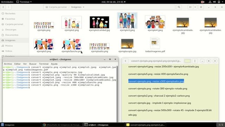
Task: Click 'convert ejemplo.png -rotate 180' note line
Action: click(x=158, y=89)
